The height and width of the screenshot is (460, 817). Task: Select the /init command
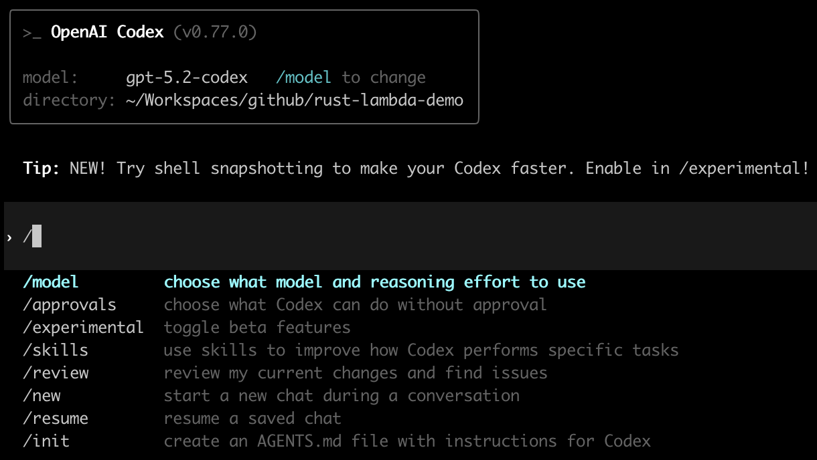click(x=46, y=441)
